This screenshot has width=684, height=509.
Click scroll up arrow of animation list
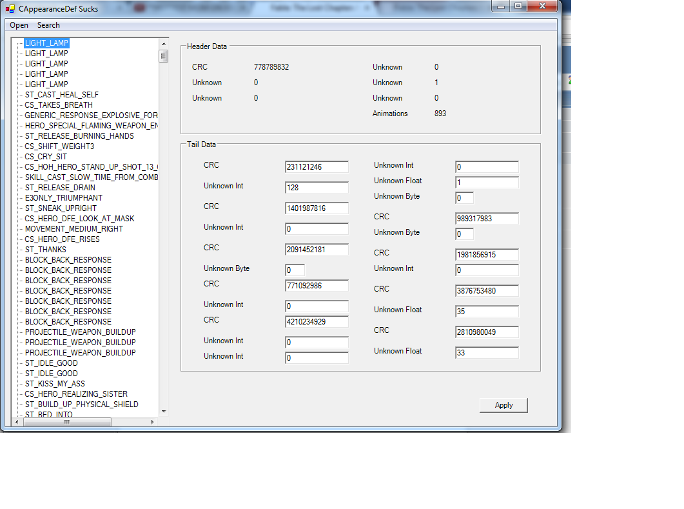[x=164, y=43]
